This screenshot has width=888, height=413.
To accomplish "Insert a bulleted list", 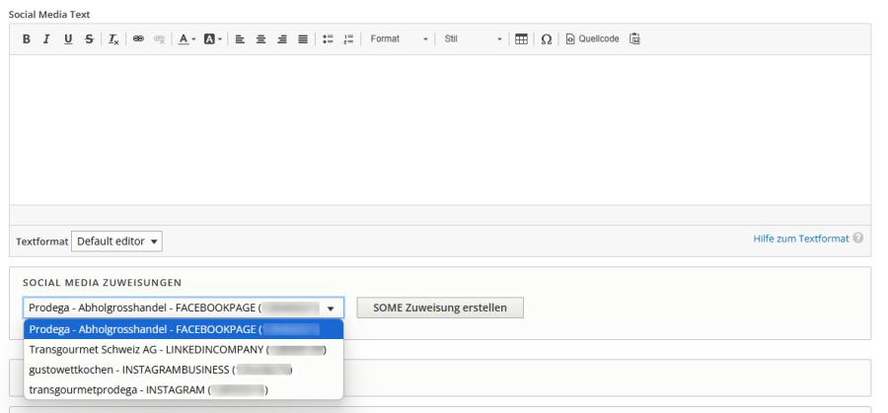I will (x=328, y=39).
